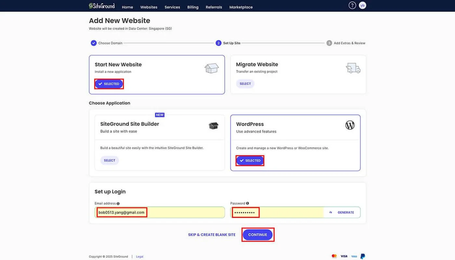Generate a password with the Generate button
Viewport: 455px width, 260px height.
[342, 213]
